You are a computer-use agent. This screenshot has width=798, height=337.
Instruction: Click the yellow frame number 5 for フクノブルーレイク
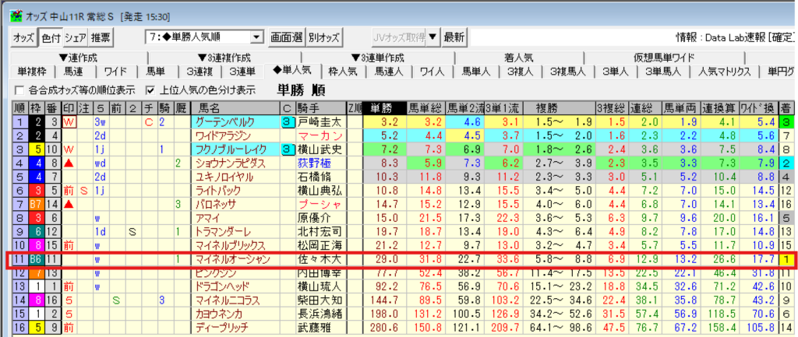38,149
